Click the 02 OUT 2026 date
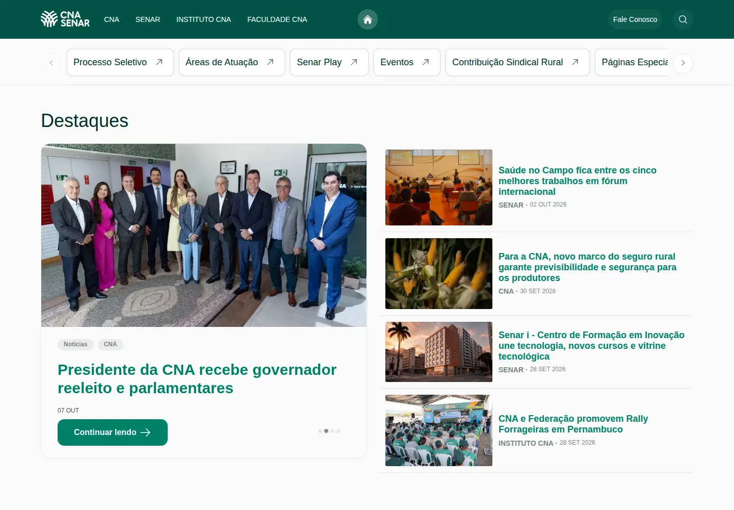Image resolution: width=734 pixels, height=510 pixels. (x=548, y=205)
